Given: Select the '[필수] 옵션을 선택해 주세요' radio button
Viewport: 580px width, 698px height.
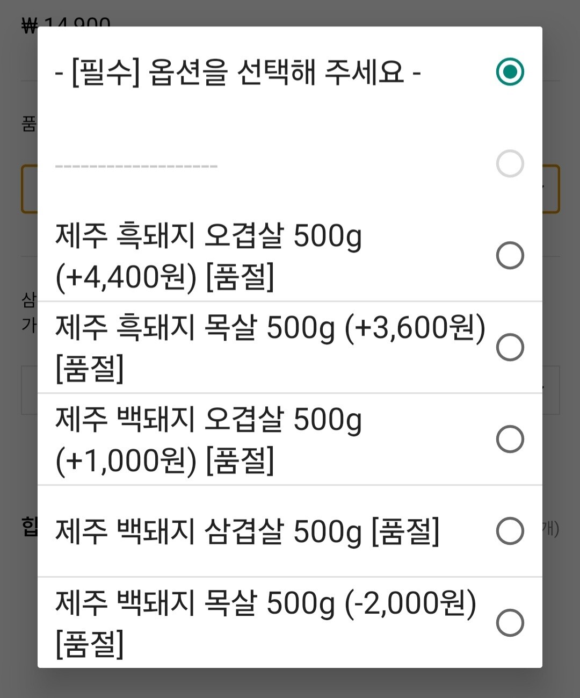Looking at the screenshot, I should (510, 71).
